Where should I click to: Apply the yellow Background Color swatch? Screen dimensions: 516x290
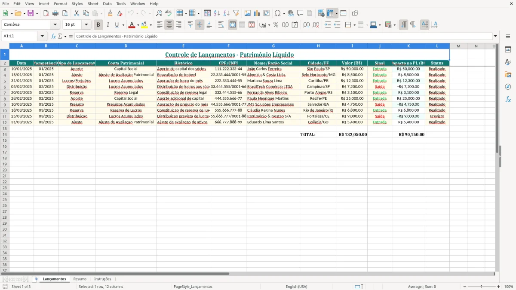(x=144, y=25)
